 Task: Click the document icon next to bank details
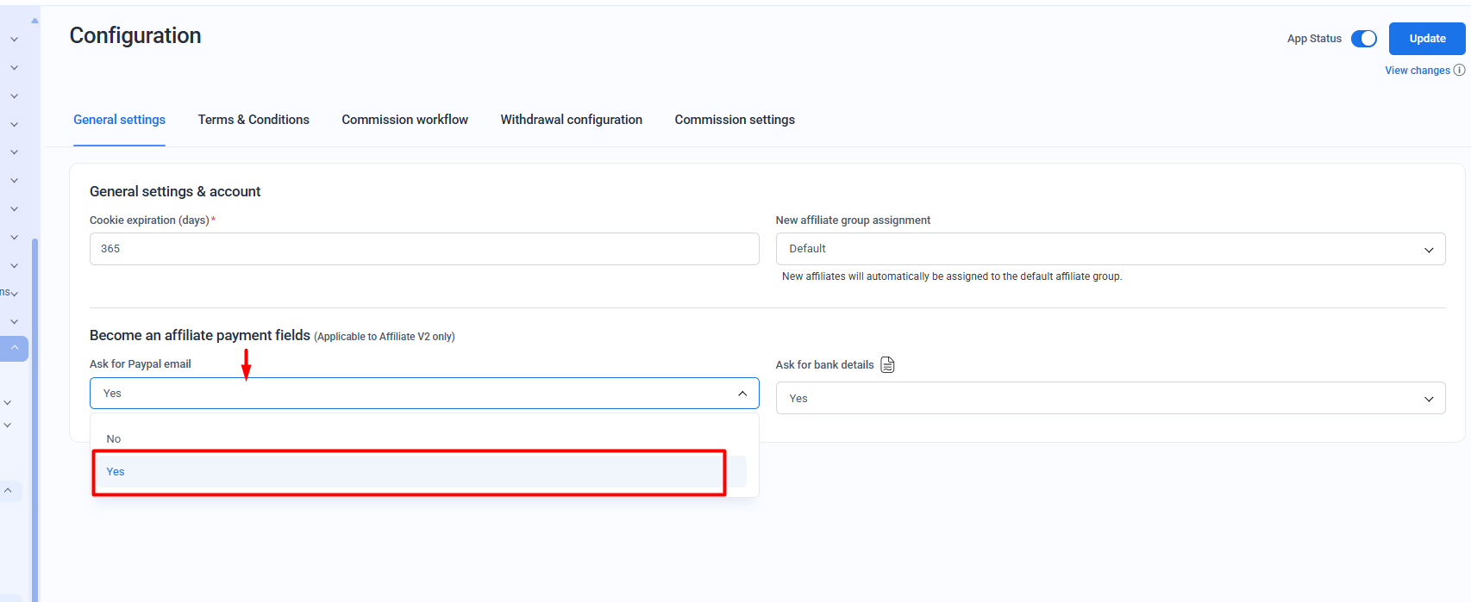pyautogui.click(x=887, y=365)
